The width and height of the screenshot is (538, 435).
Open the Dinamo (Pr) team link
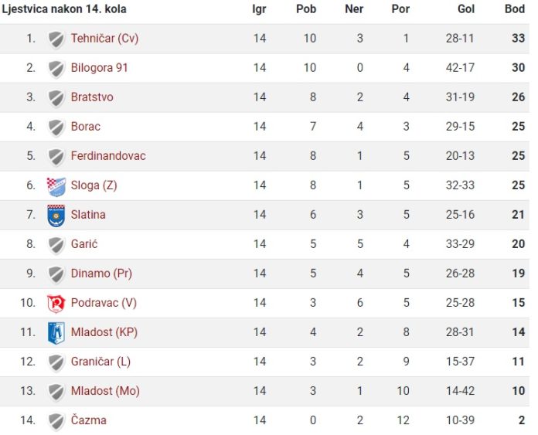[x=101, y=274]
